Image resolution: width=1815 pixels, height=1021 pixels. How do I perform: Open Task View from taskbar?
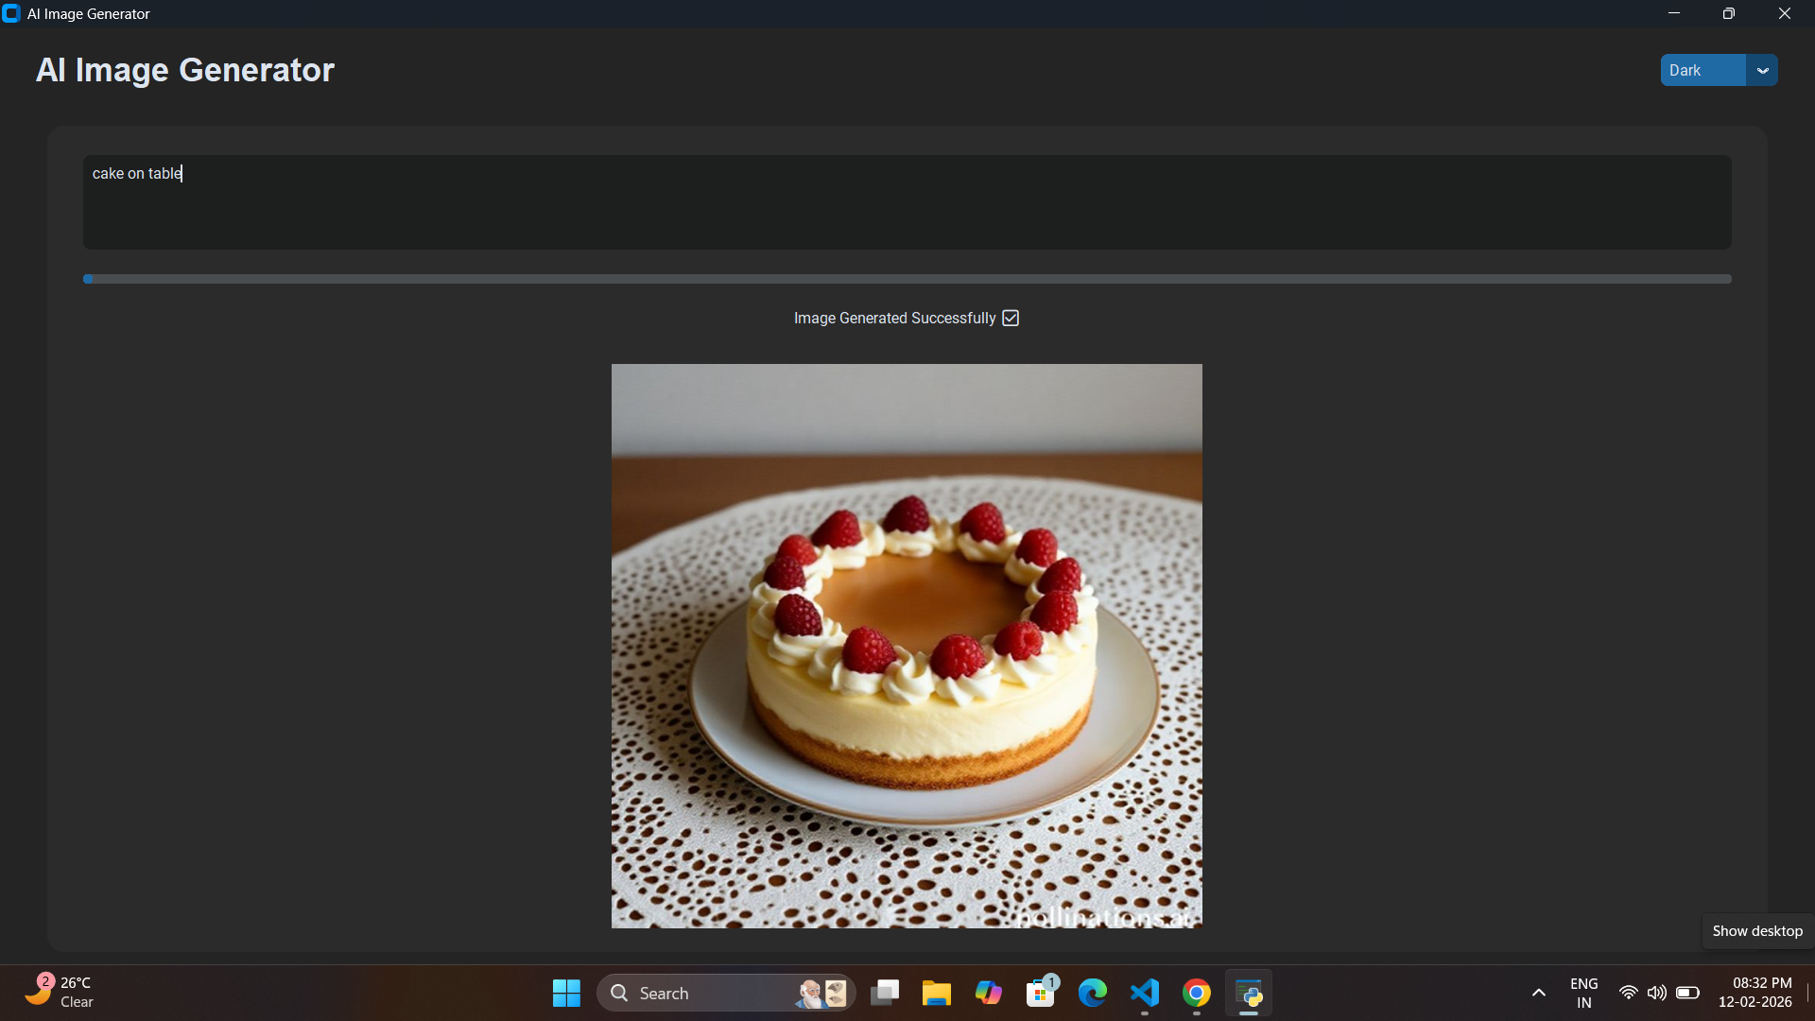click(x=885, y=994)
